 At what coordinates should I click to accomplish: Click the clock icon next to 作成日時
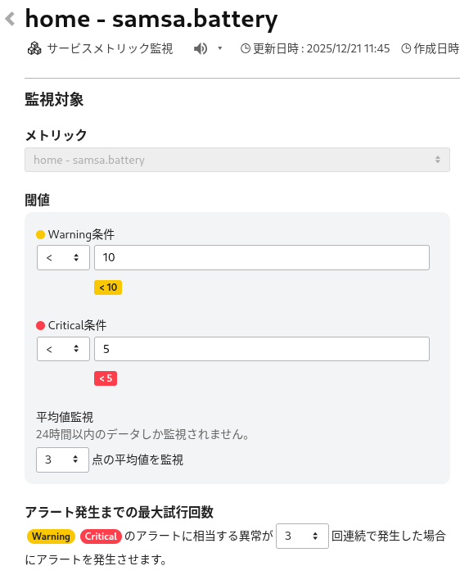click(x=406, y=48)
